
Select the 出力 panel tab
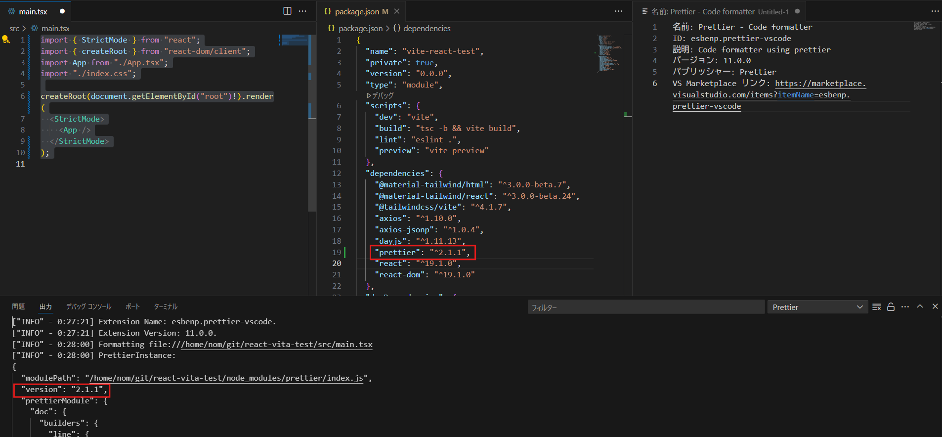pyautogui.click(x=45, y=306)
